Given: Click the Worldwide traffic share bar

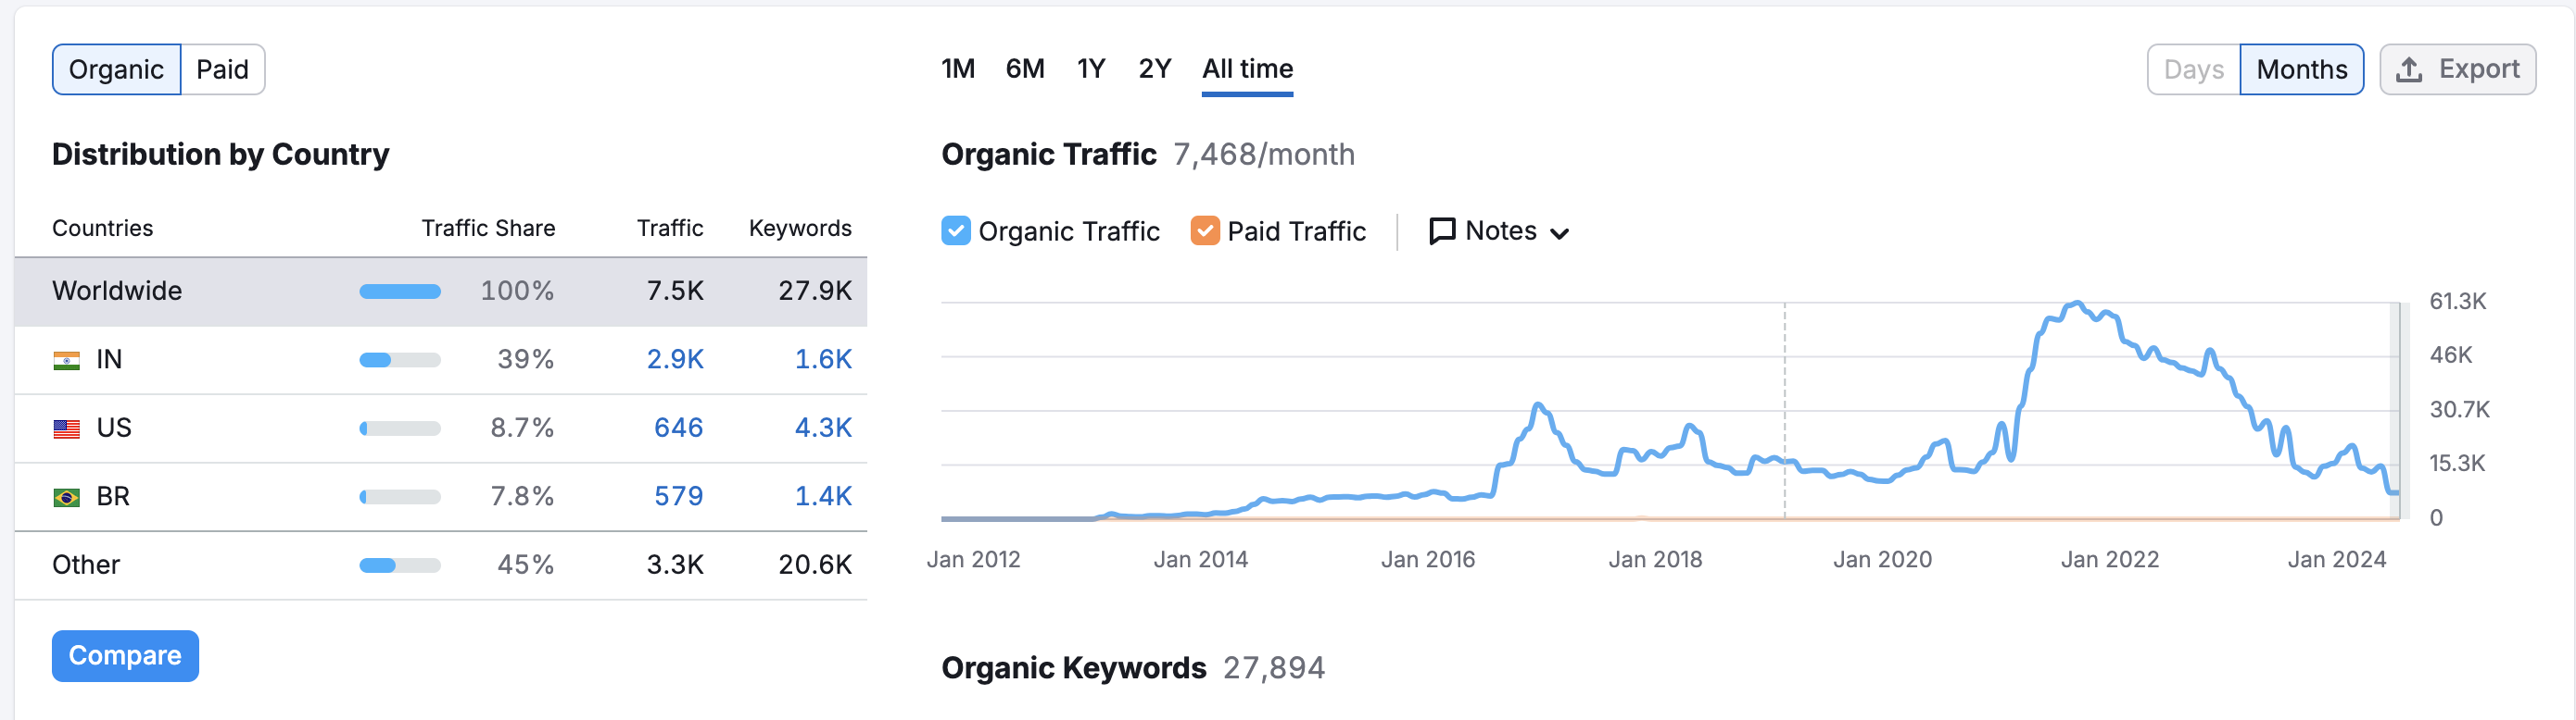Looking at the screenshot, I should coord(400,292).
